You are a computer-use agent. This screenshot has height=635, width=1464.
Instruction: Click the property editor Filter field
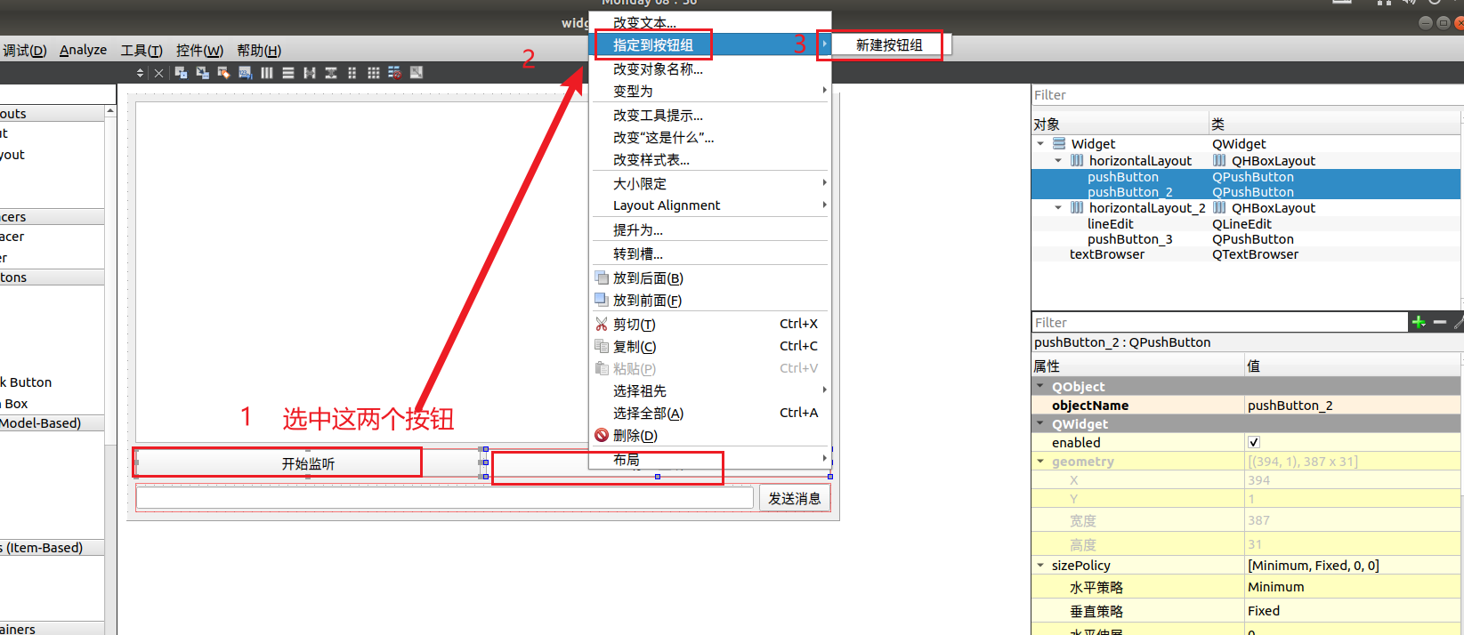click(1219, 322)
